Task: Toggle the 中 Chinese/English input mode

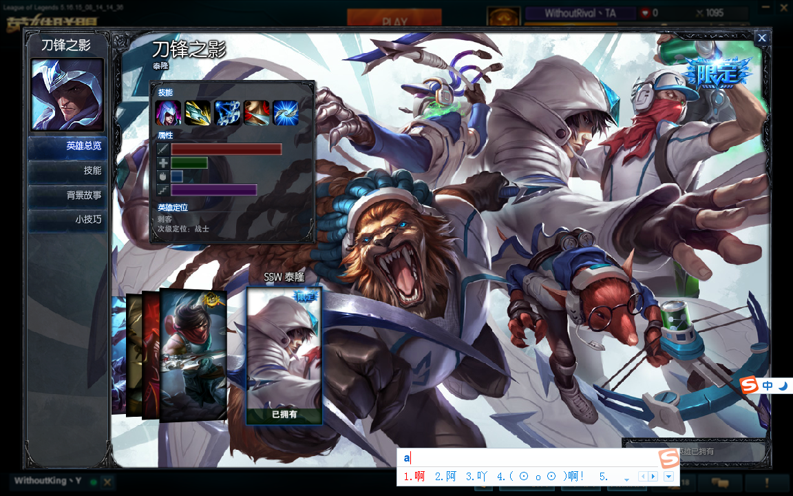Action: click(768, 386)
